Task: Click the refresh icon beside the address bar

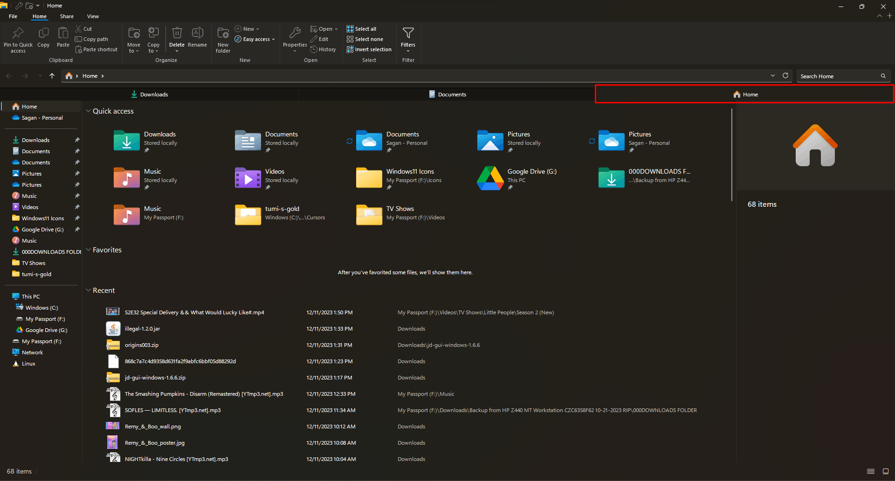Action: point(785,76)
